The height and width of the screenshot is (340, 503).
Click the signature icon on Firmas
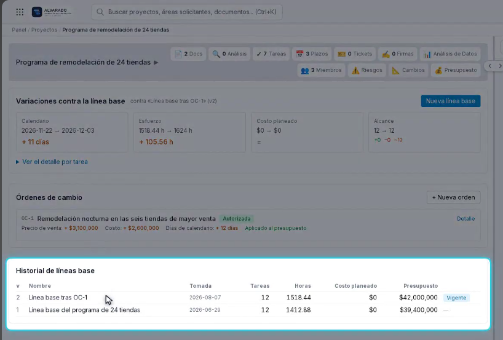pyautogui.click(x=386, y=54)
